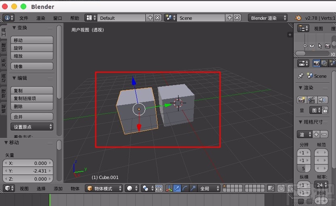Screen dimensions: 336x206
Task: Open the Help menu
Action: 75,18
